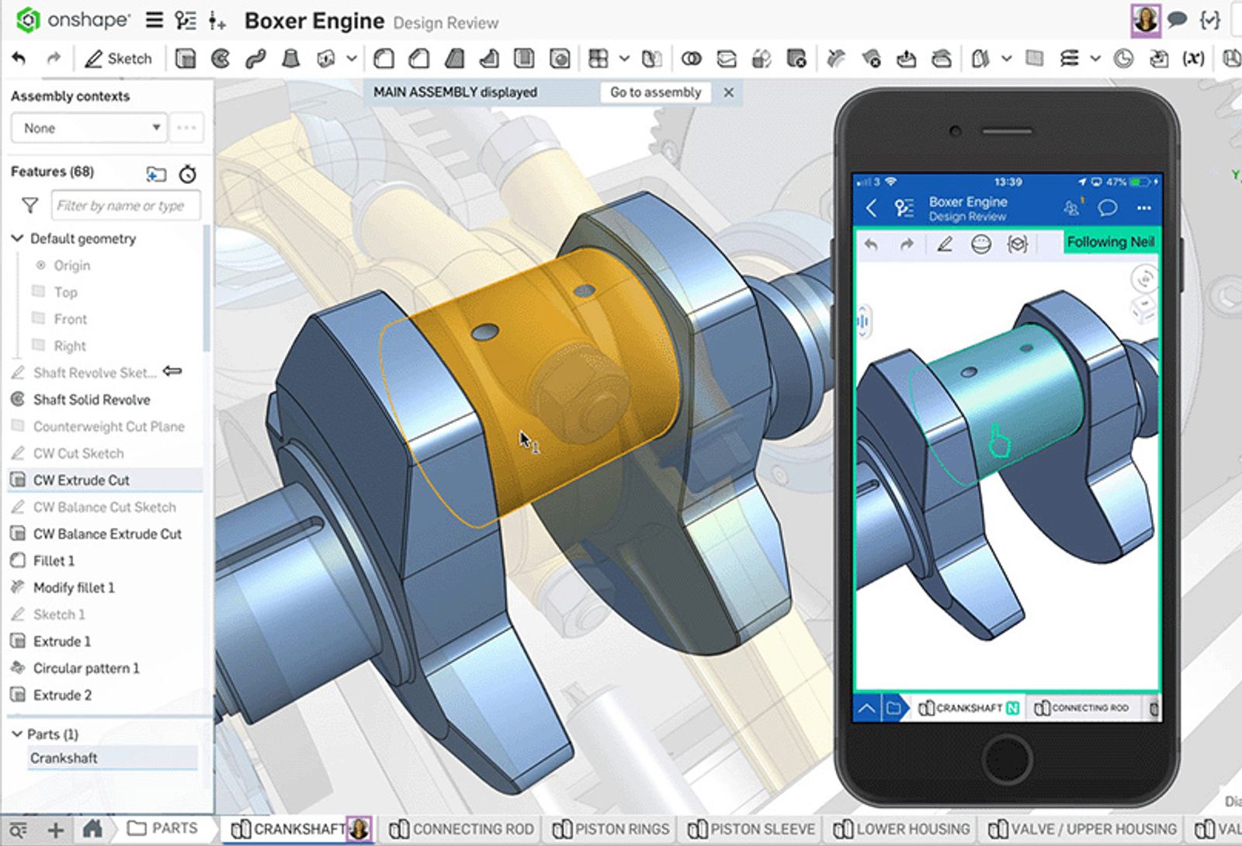Viewport: 1242px width, 846px height.
Task: Switch to the CONNECTING ROD tab
Action: tap(462, 829)
